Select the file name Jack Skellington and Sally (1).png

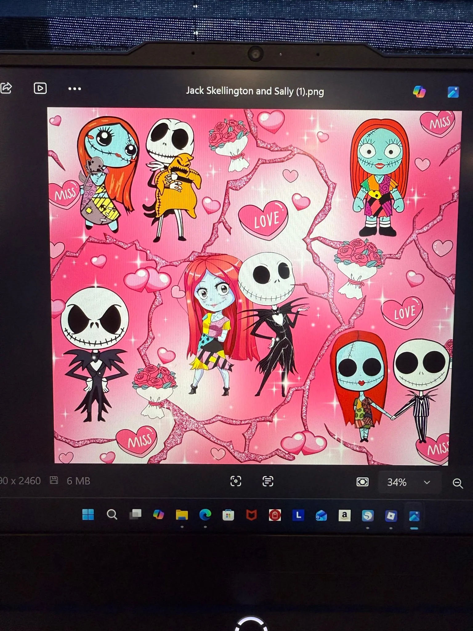(255, 91)
